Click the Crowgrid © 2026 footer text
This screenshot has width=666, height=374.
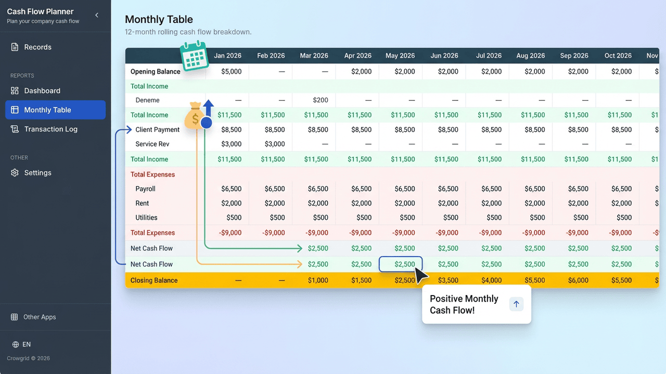click(29, 358)
